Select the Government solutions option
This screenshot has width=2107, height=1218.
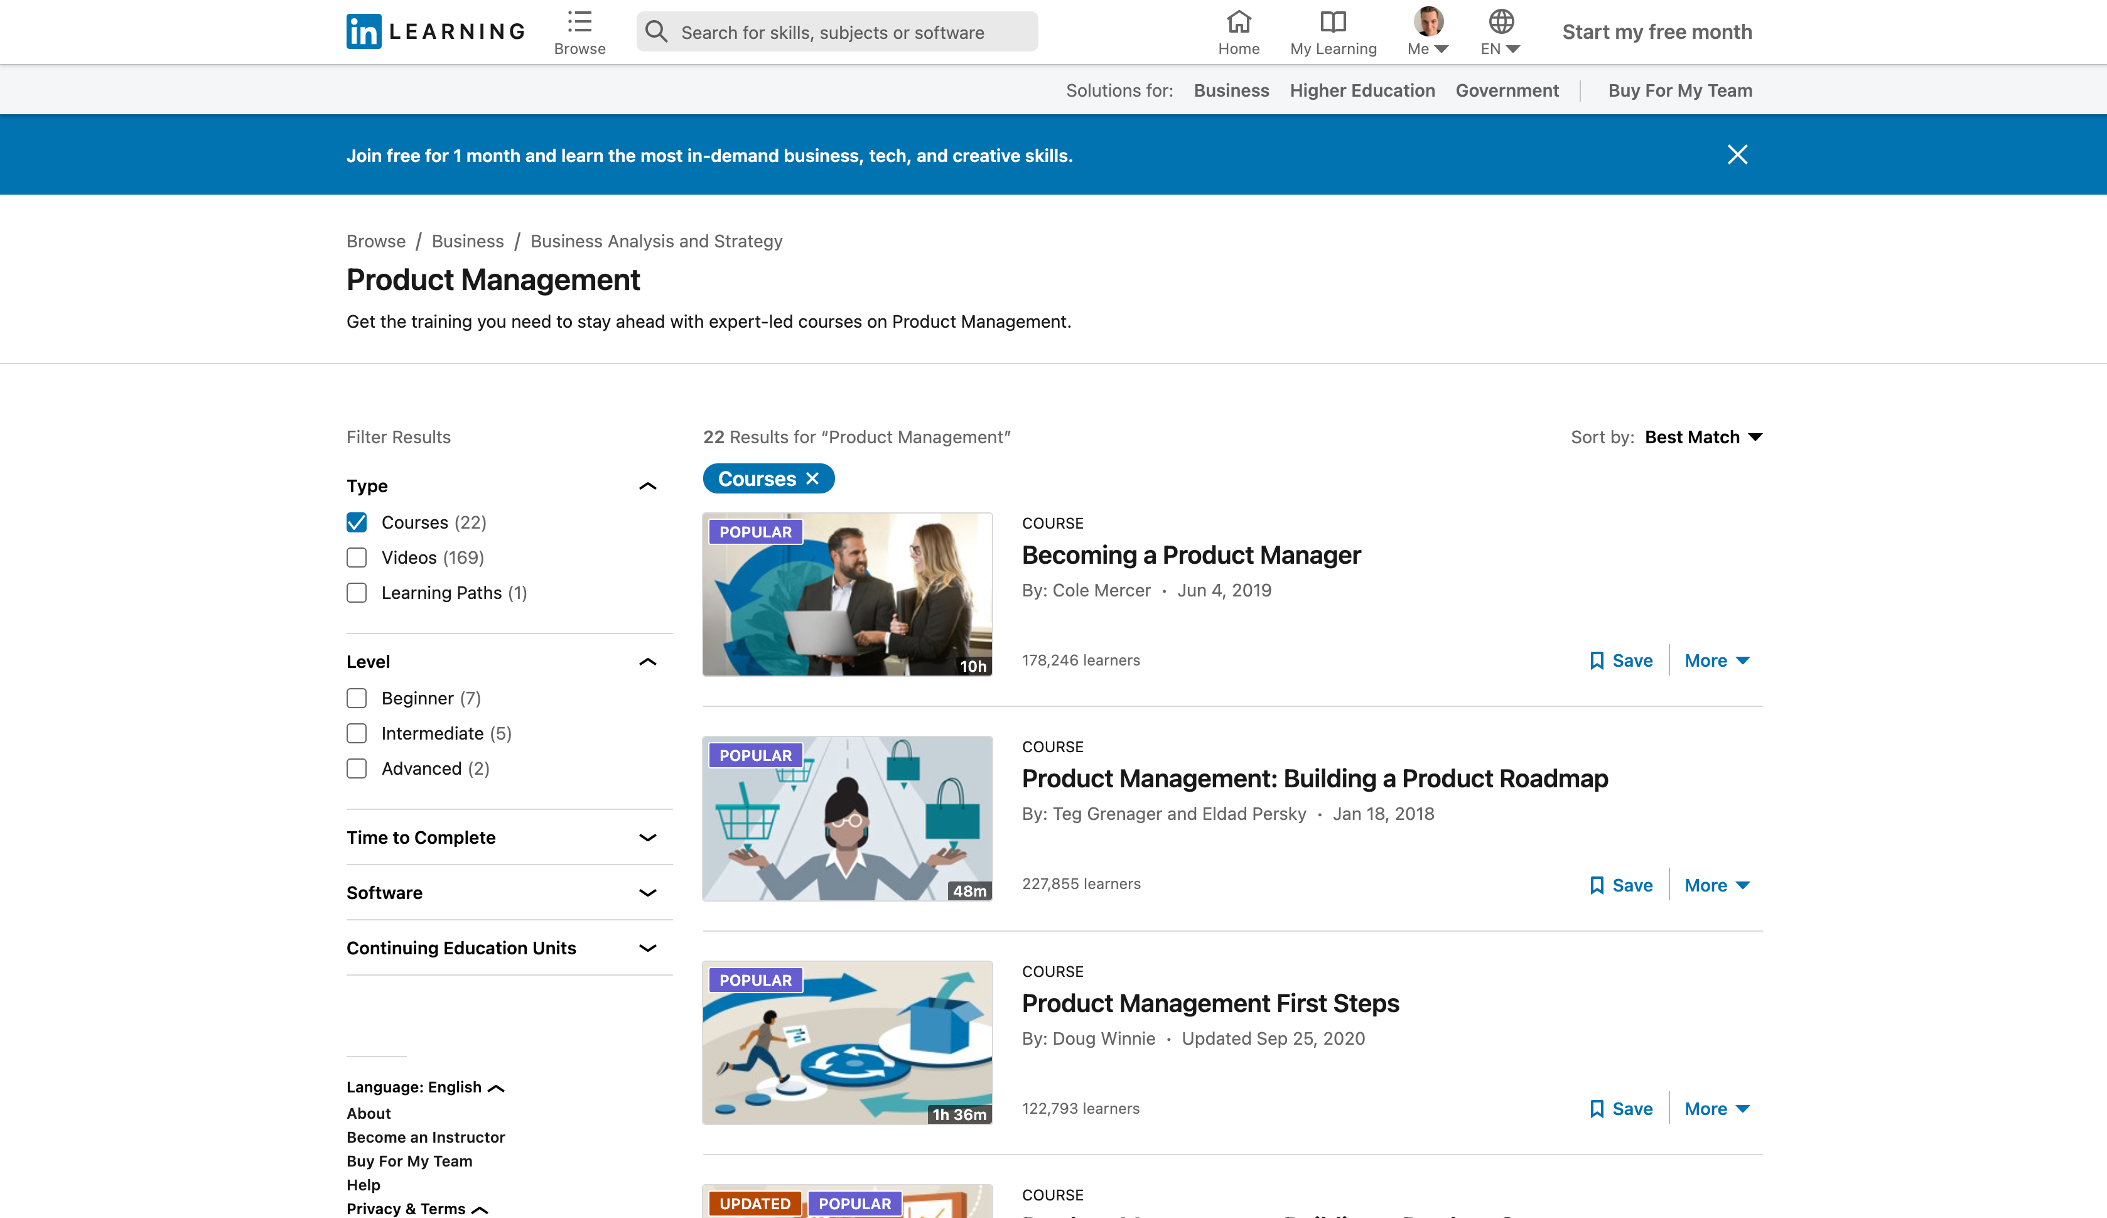[1506, 89]
